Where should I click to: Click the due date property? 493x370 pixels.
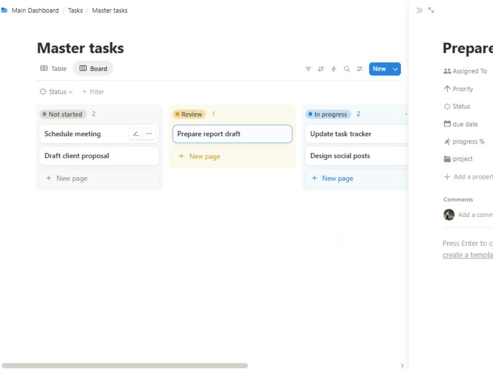[x=460, y=124]
